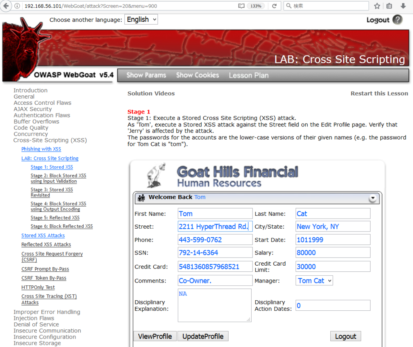Open CSRF Prompt By-Pass lesson
The image size is (413, 347).
[45, 269]
